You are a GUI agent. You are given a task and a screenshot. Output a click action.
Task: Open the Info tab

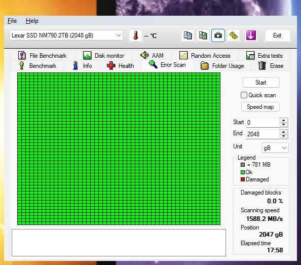(83, 66)
